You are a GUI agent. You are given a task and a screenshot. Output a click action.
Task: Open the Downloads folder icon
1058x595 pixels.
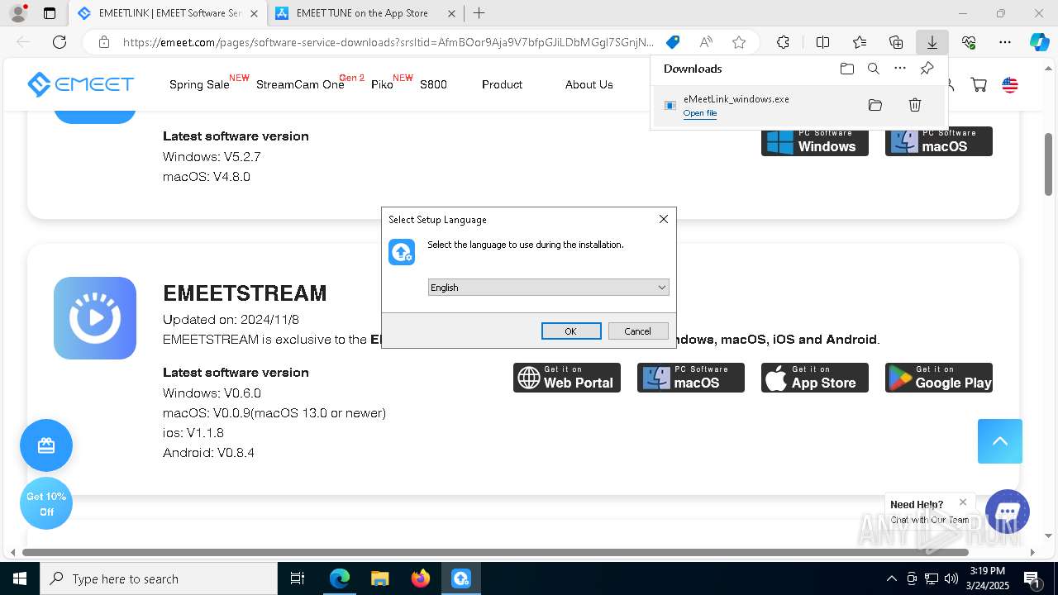point(847,69)
